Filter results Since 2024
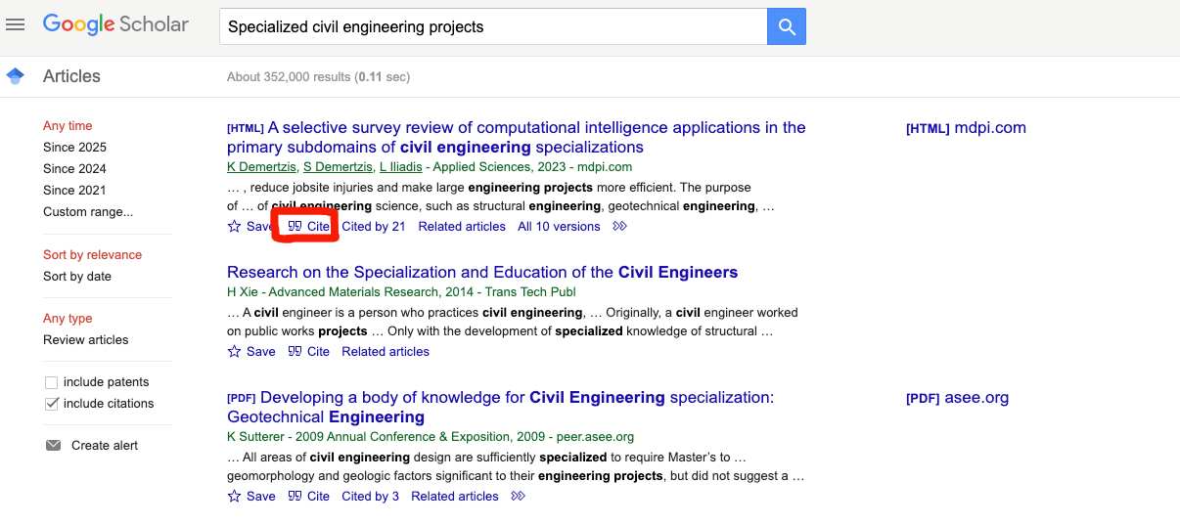Viewport: 1180px width, 525px height. (74, 169)
